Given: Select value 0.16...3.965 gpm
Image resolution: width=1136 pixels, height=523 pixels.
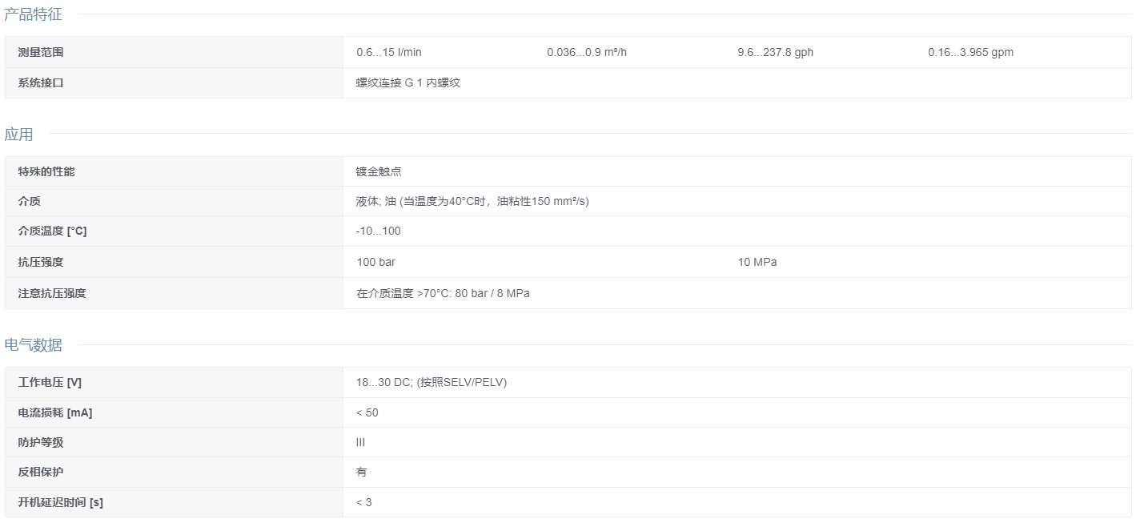Looking at the screenshot, I should click(x=971, y=52).
